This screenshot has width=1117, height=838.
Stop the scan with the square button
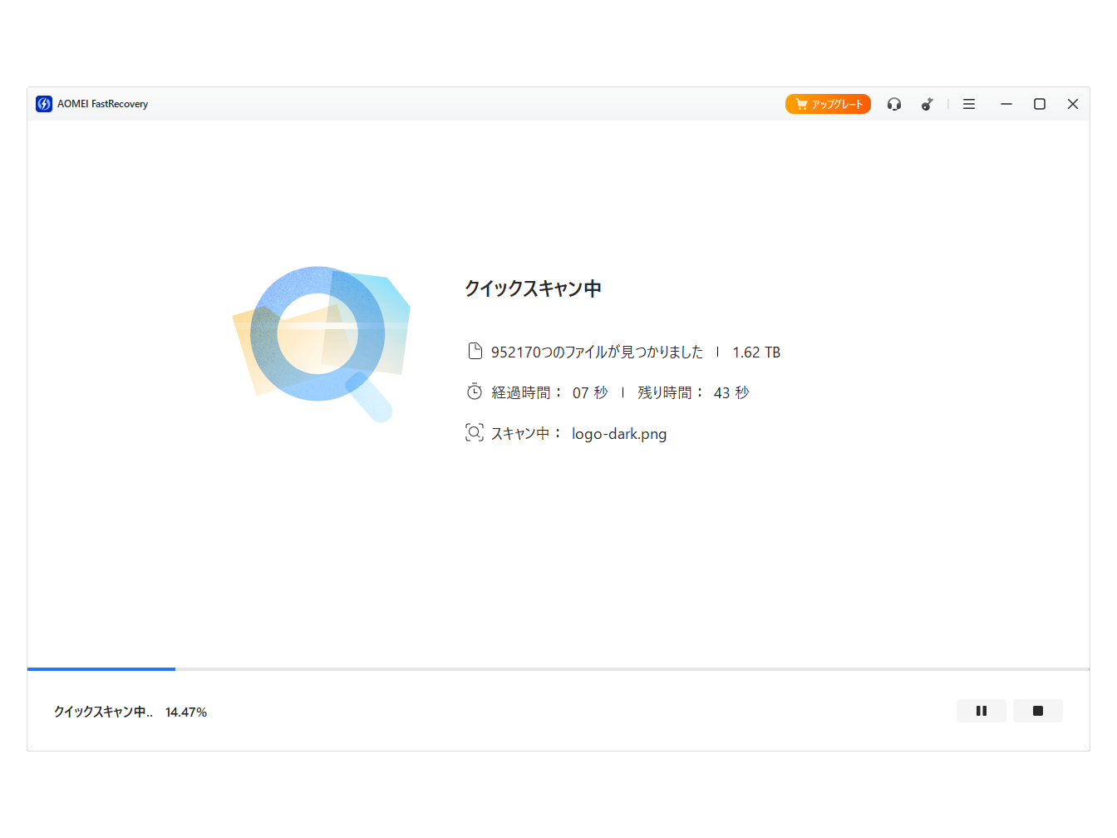1038,711
